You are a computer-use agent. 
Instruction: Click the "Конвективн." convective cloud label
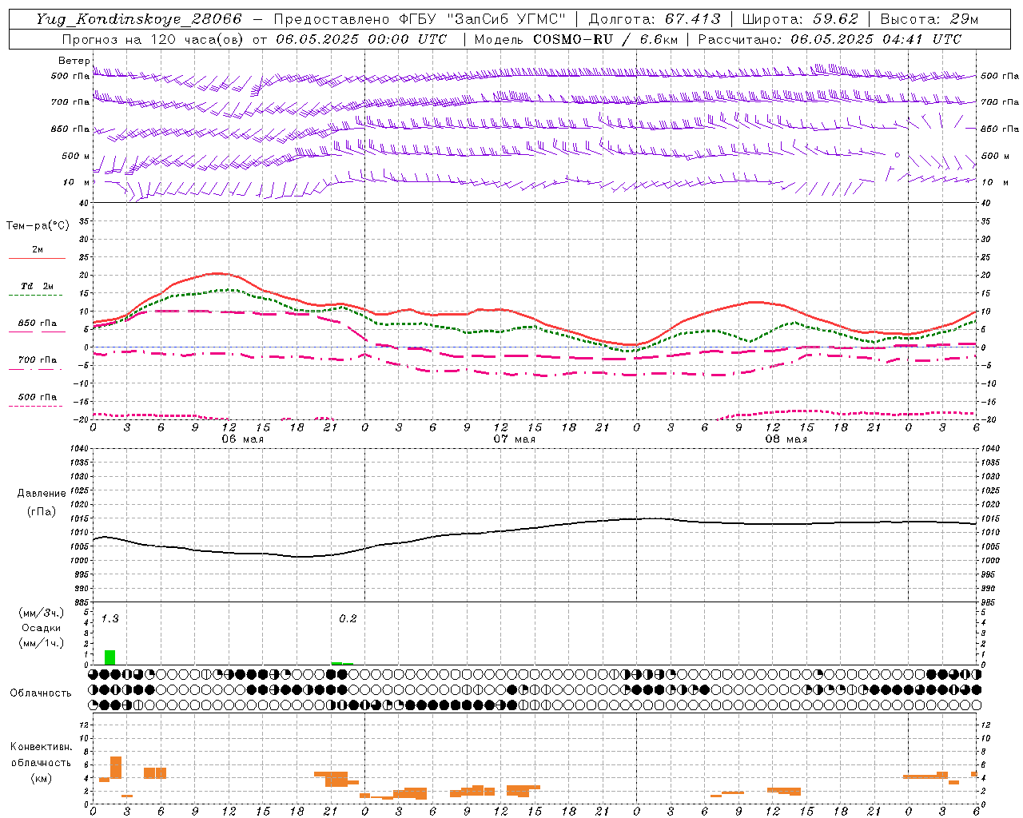coord(41,746)
